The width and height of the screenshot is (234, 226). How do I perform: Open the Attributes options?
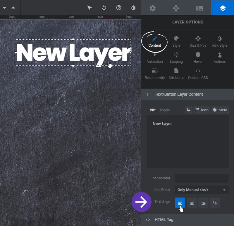pyautogui.click(x=176, y=74)
